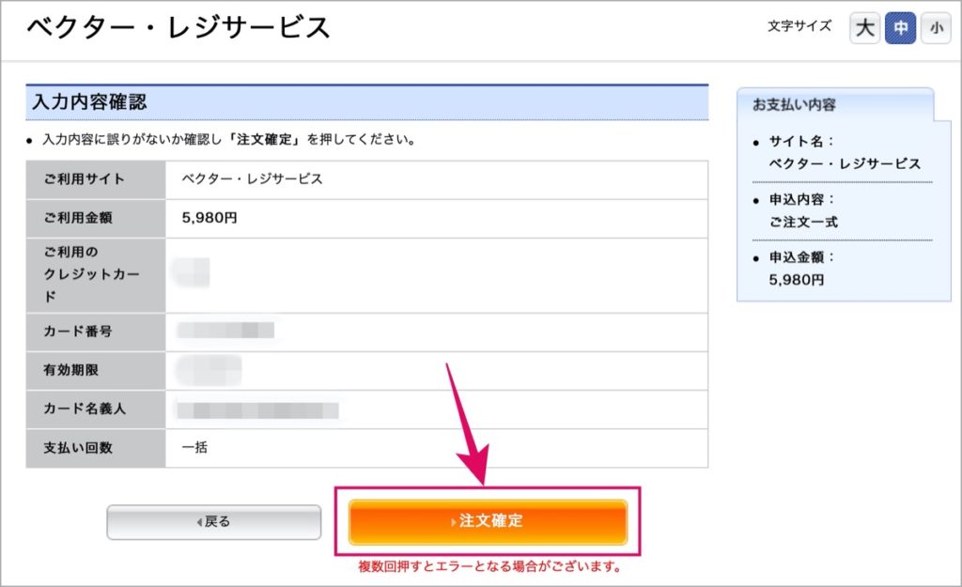The width and height of the screenshot is (962, 587).
Task: Select the 5,980円 amount in the sidebar
Action: click(x=797, y=280)
